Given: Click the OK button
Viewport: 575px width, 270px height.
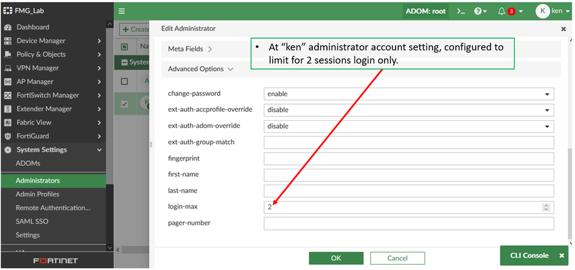Looking at the screenshot, I should [335, 258].
